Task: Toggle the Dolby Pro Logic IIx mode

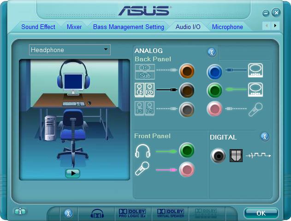Action: tap(132, 213)
